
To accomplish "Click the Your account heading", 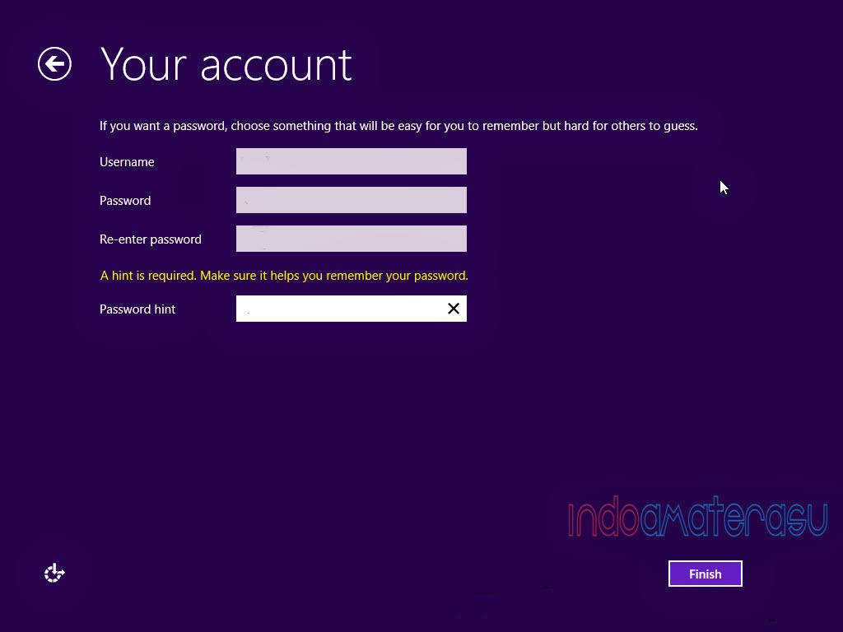I will (x=226, y=64).
